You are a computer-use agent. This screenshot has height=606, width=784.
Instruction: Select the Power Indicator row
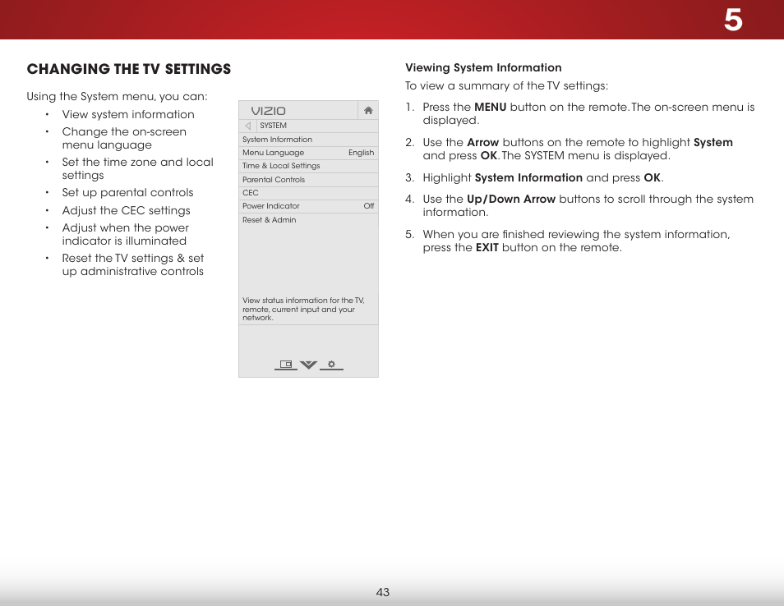(x=308, y=206)
